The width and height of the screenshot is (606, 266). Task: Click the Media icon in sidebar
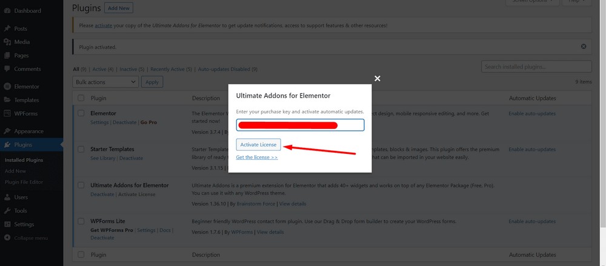[x=7, y=42]
